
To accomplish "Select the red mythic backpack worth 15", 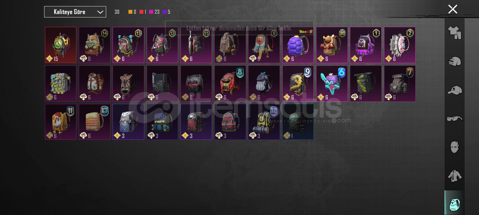I will pyautogui.click(x=61, y=45).
